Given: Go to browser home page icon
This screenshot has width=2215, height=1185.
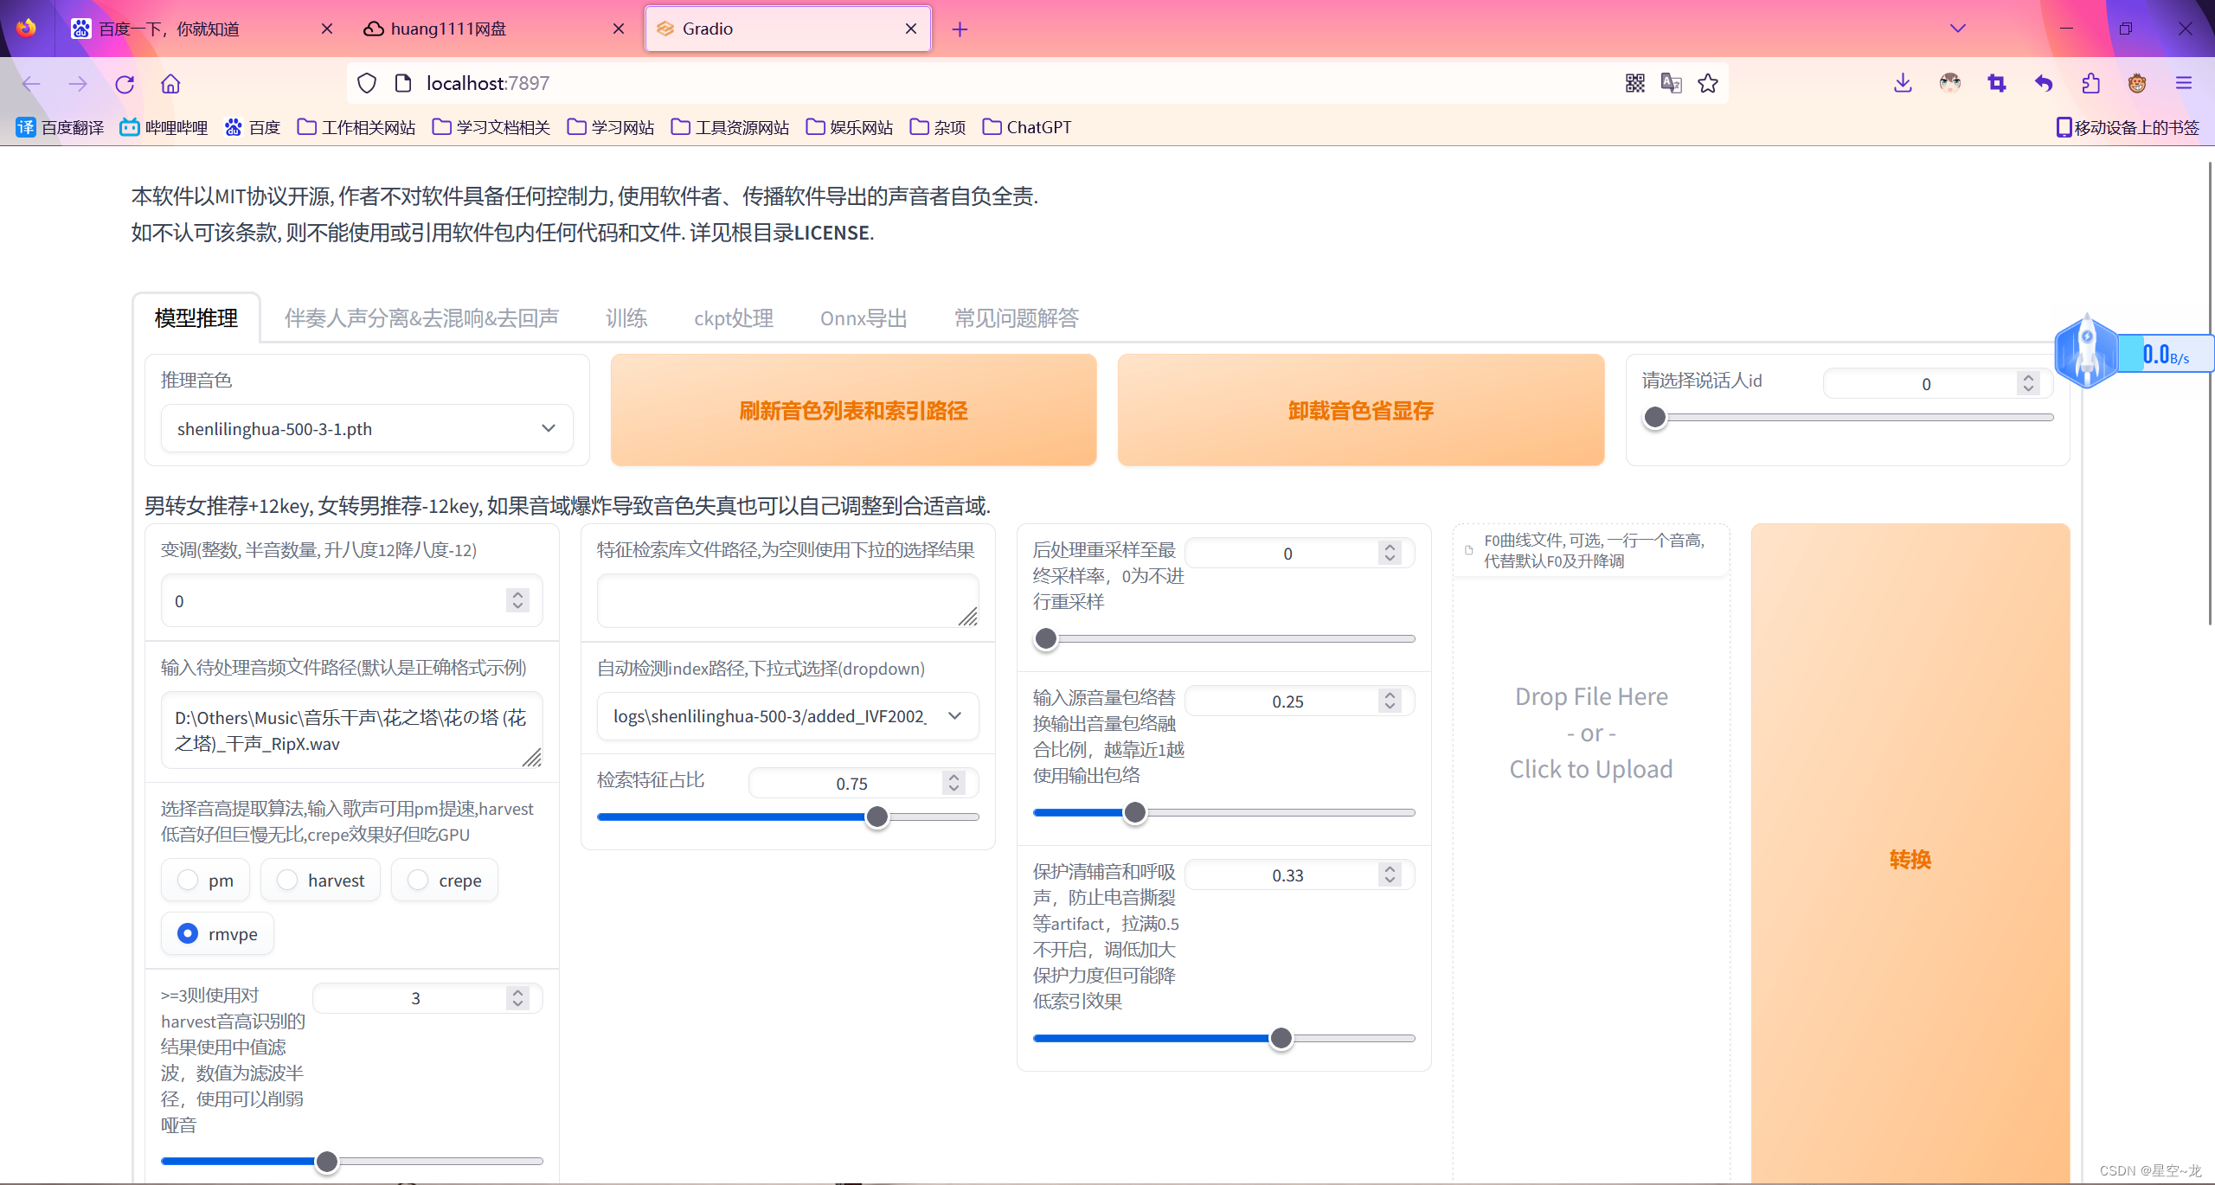Looking at the screenshot, I should point(170,84).
